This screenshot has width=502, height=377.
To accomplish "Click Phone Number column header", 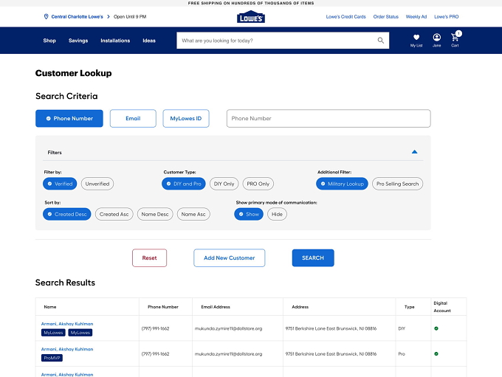I will 163,307.
